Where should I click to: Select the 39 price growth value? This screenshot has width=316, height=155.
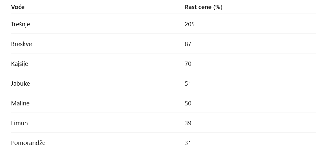[x=188, y=123]
